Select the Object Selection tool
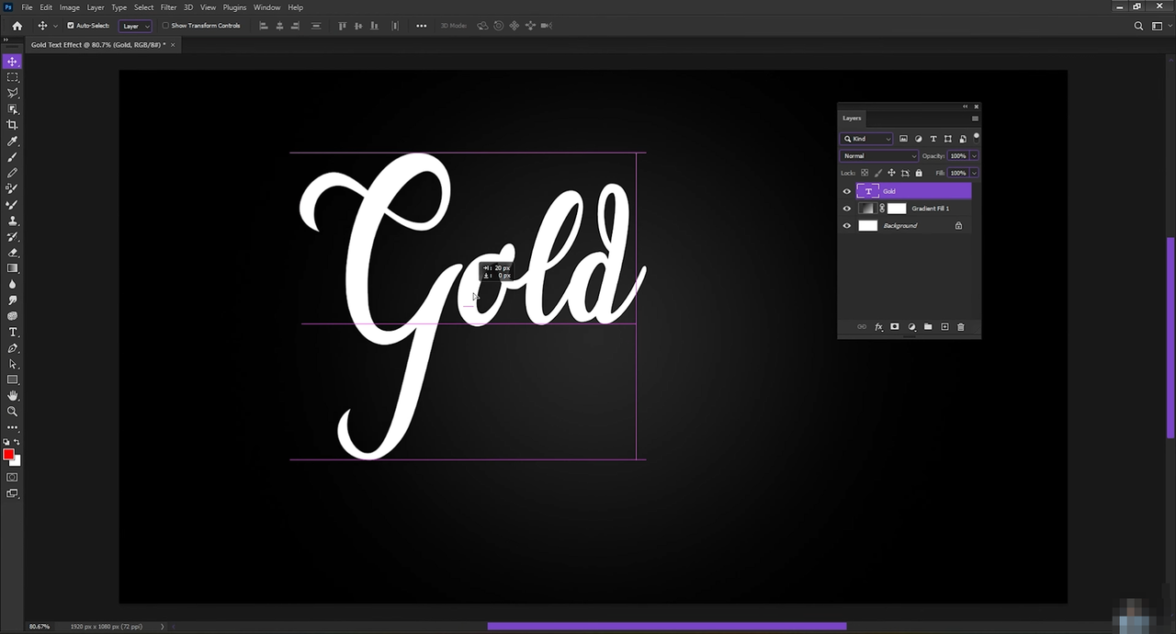Image resolution: width=1176 pixels, height=634 pixels. click(x=12, y=109)
